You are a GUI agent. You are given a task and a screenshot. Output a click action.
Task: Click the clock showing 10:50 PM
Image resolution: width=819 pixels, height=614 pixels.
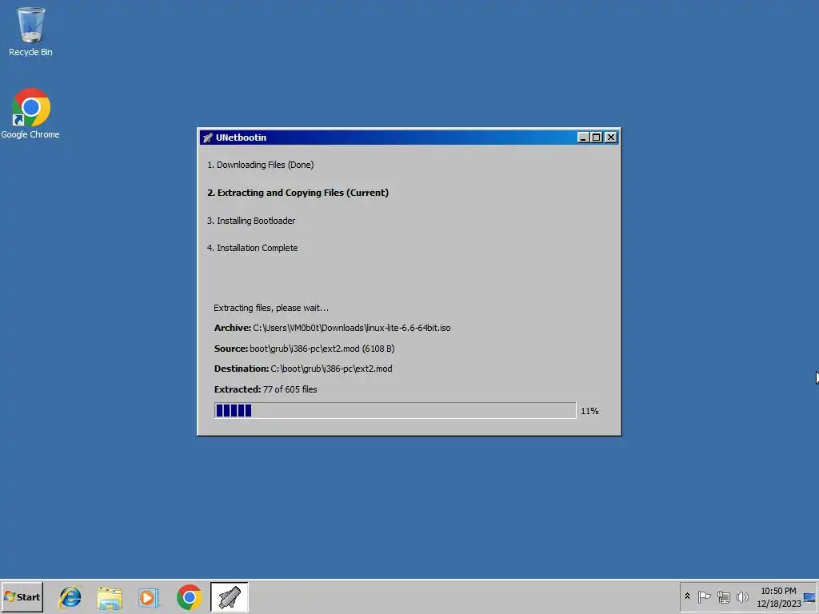click(778, 591)
